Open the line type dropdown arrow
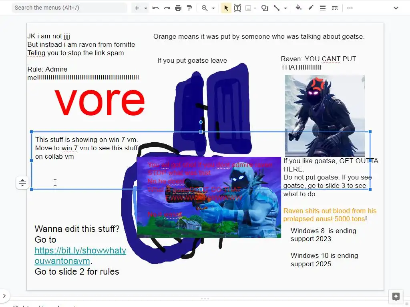The width and height of the screenshot is (410, 307). 285,8
